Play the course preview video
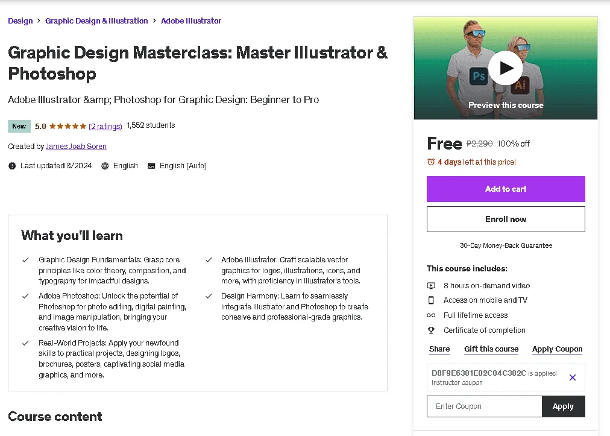Viewport: 610px width, 436px height. click(505, 68)
